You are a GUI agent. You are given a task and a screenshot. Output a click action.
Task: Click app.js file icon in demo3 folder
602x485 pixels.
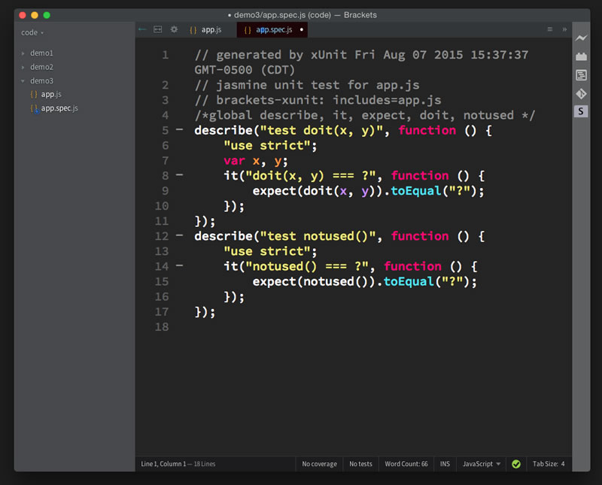point(34,95)
